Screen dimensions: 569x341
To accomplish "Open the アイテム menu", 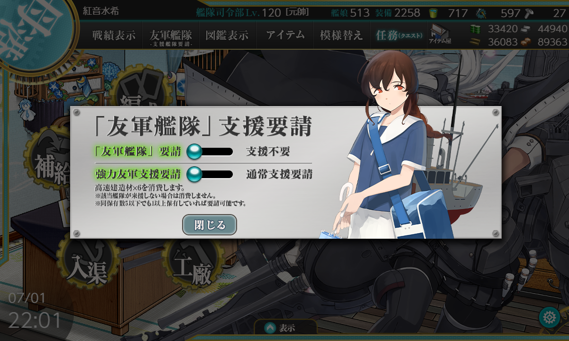I will tap(285, 35).
